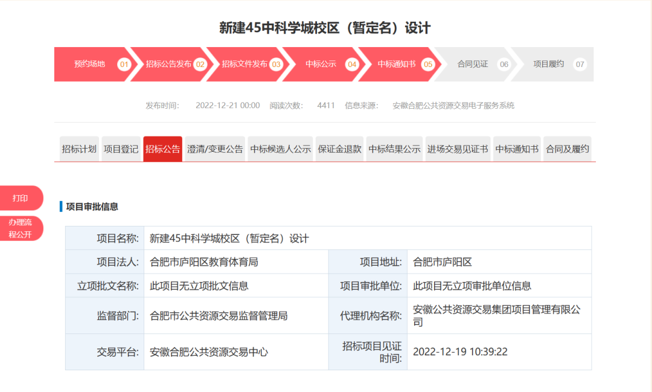
Task: Click the 项目名称: label
Action: point(118,239)
